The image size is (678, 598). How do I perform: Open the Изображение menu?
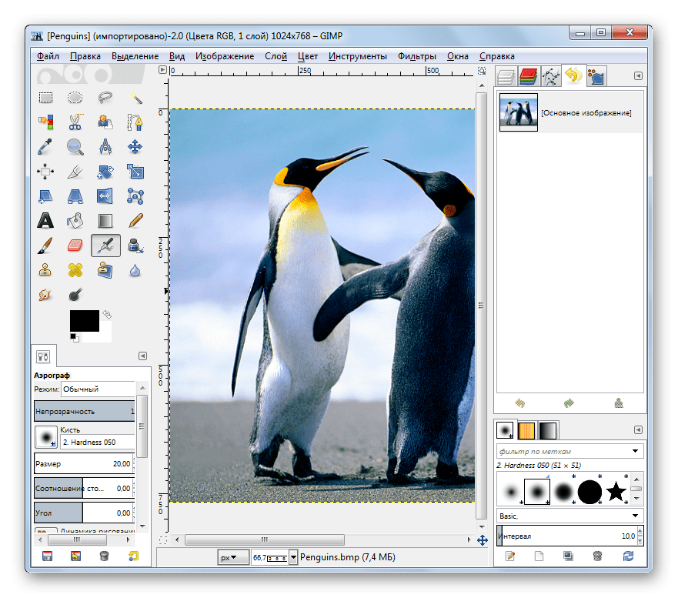coord(225,56)
